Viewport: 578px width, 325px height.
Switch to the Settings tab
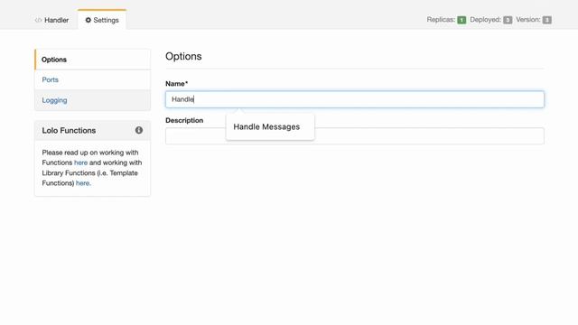tap(102, 20)
